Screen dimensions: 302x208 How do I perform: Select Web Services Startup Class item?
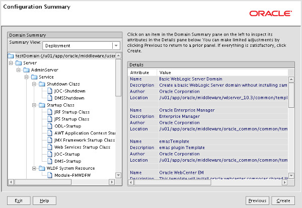click(82, 147)
